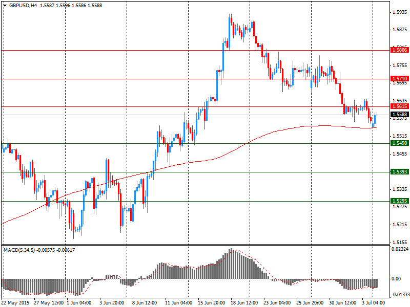Click the MACD(5,34,5) indicator label
The width and height of the screenshot is (410, 307).
point(19,250)
